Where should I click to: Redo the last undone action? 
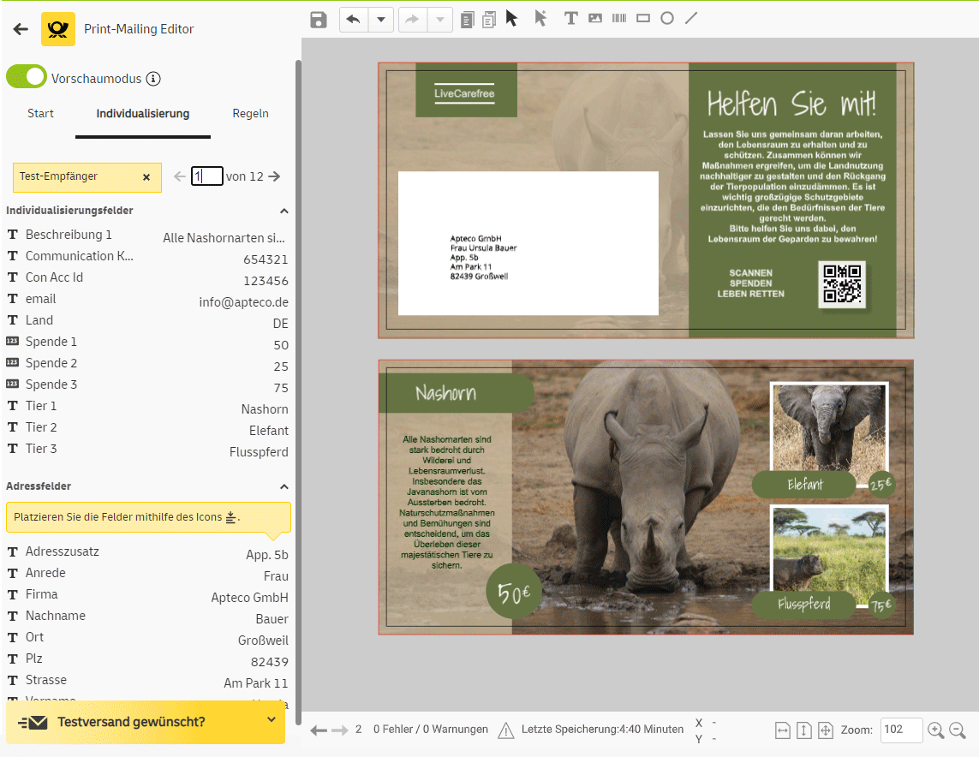pos(412,20)
